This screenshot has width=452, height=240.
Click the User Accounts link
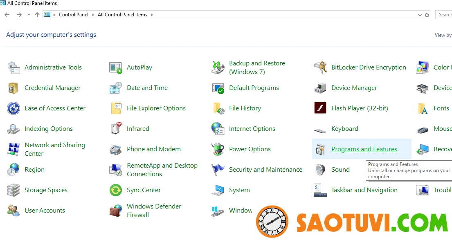tap(45, 211)
